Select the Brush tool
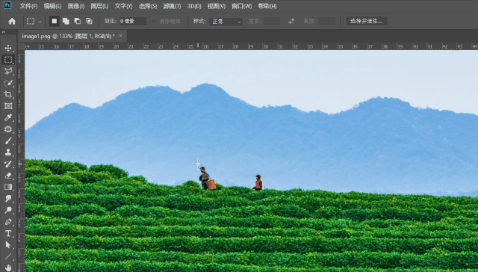478x272 pixels. pyautogui.click(x=8, y=141)
